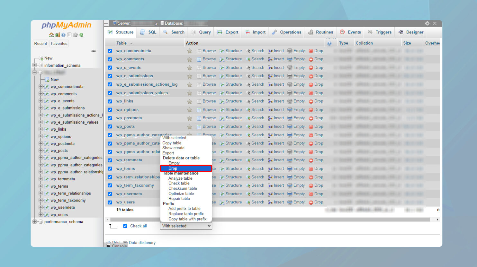Click the phpMyAdmin home icon
The height and width of the screenshot is (267, 477).
click(51, 35)
